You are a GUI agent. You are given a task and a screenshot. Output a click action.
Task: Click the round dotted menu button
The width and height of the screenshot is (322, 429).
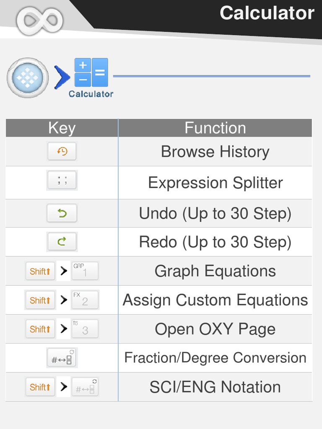click(x=28, y=78)
